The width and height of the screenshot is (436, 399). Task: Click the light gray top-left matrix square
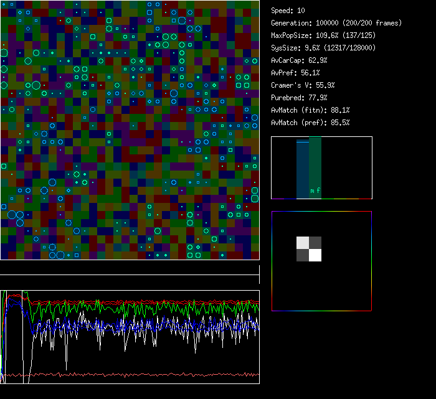click(x=302, y=243)
